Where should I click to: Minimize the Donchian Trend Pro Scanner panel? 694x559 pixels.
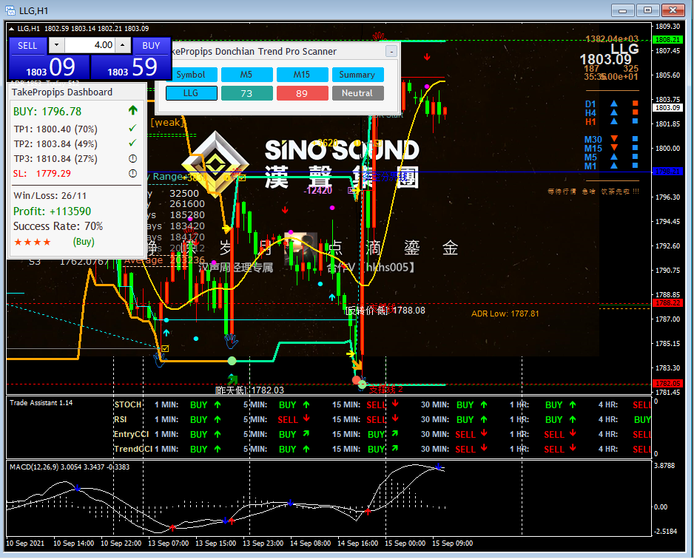click(391, 52)
